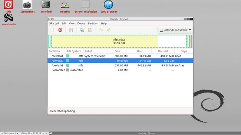Image resolution: width=241 pixels, height=135 pixels.
Task: Select the /dev/sda1 partition row
Action: (121, 56)
